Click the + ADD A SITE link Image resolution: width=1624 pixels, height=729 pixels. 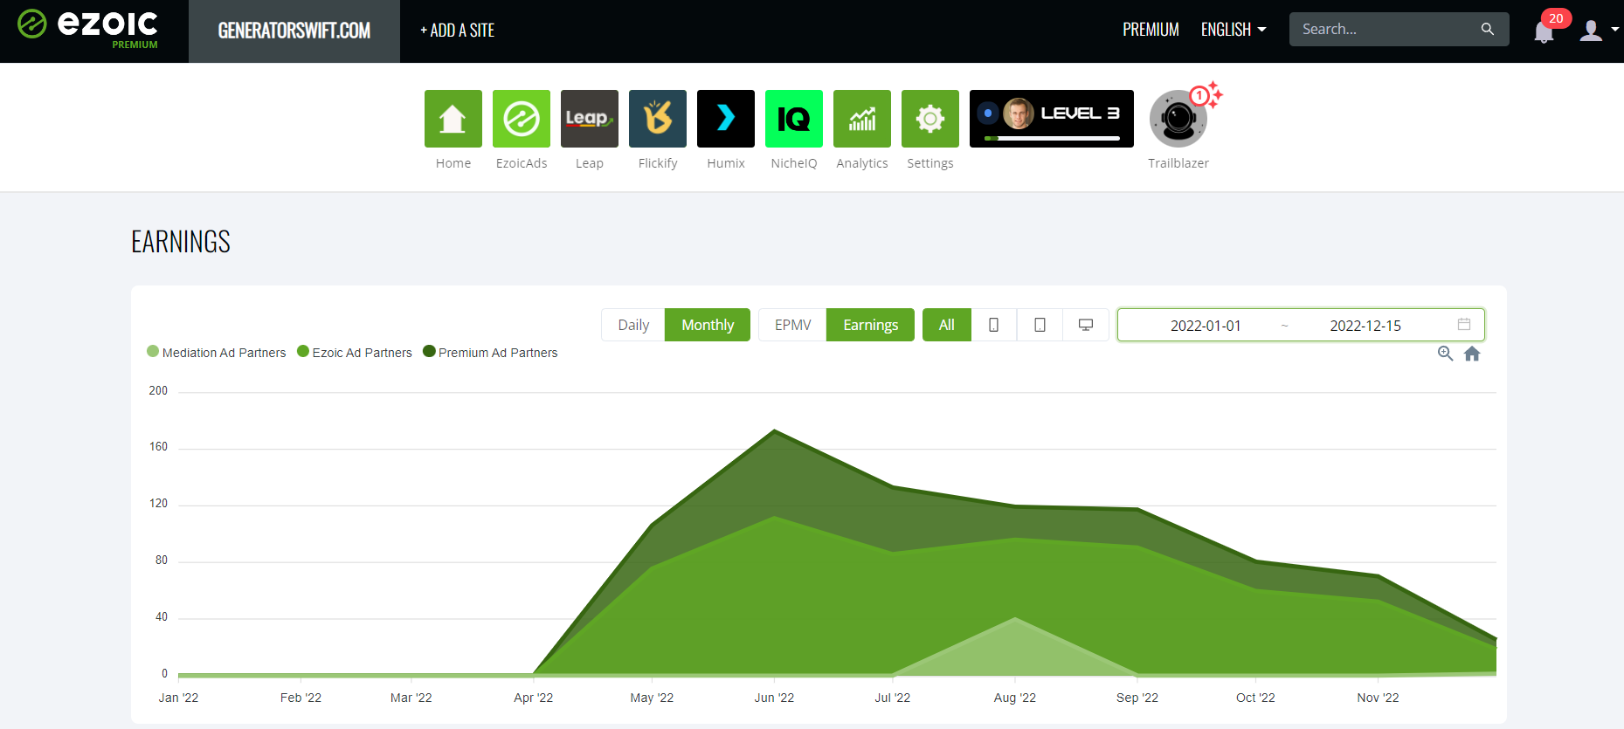457,31
